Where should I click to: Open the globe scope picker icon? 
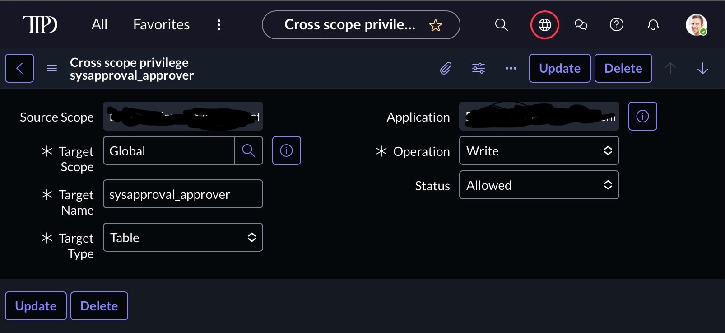(544, 25)
